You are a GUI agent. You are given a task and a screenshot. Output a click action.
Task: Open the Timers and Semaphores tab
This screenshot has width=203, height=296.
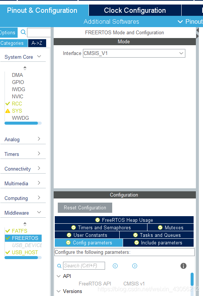coord(101,227)
